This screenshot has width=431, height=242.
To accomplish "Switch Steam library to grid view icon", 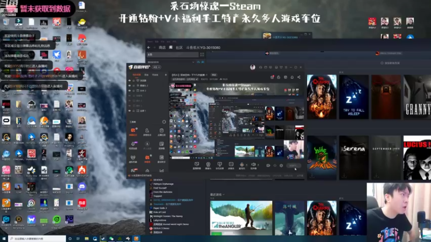I will 202,55.
